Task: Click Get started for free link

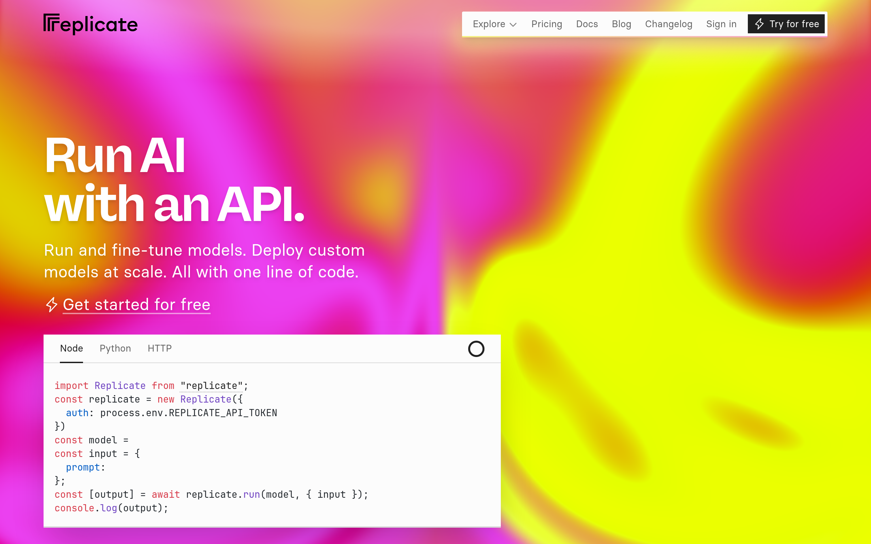Action: 136,305
